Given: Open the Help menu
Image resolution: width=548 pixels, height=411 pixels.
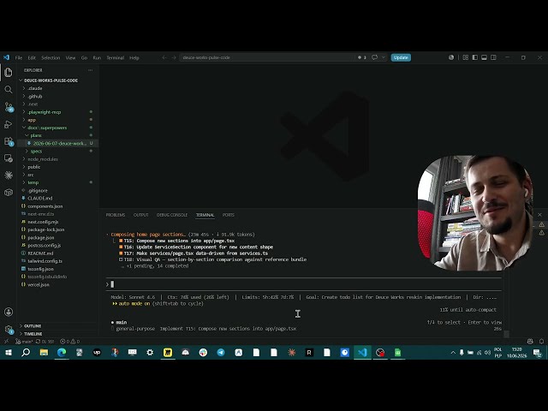Looking at the screenshot, I should 134,57.
